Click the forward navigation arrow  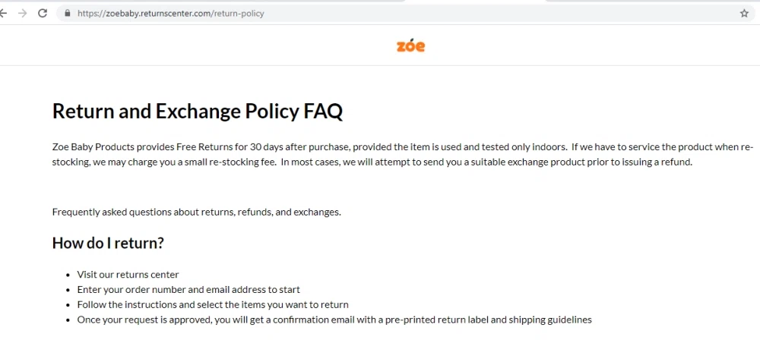(x=22, y=13)
